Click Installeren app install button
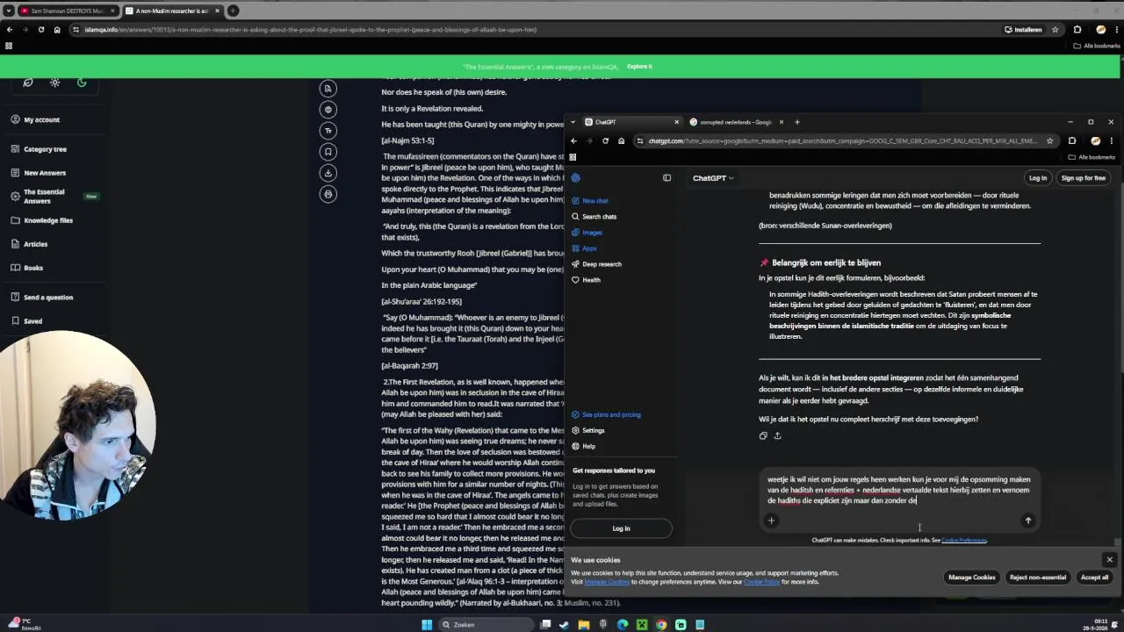Image resolution: width=1124 pixels, height=632 pixels. (x=1023, y=30)
